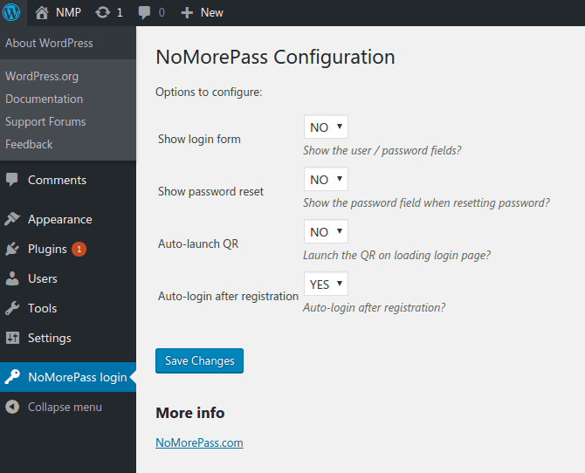Go to the Tools menu
Viewport: 585px width, 473px height.
pos(42,308)
